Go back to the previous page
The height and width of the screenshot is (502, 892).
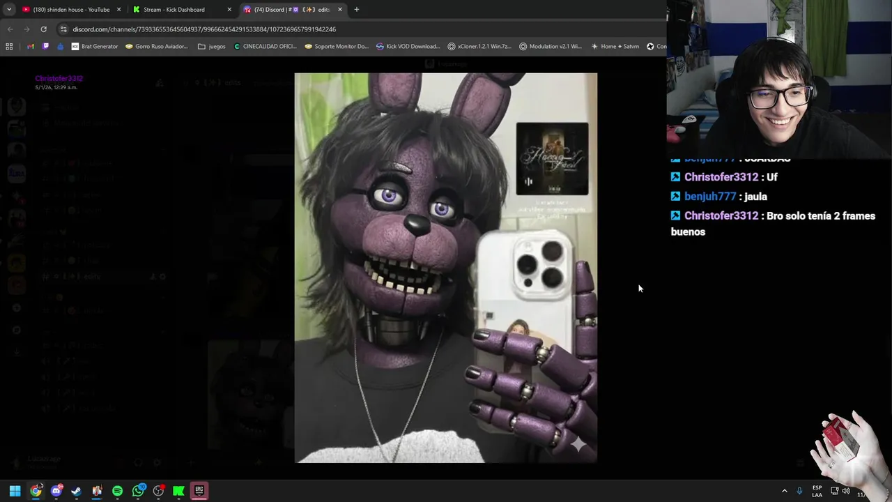click(x=10, y=29)
